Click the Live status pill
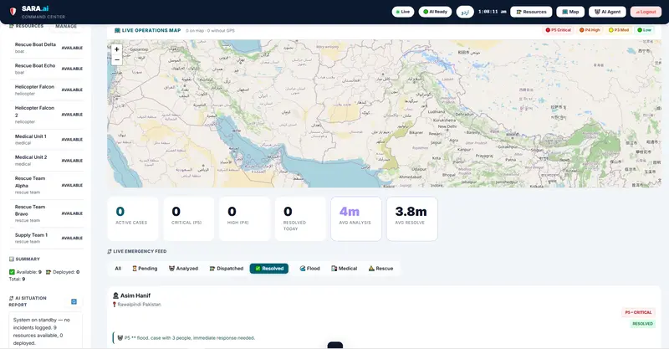The width and height of the screenshot is (669, 349). click(403, 12)
